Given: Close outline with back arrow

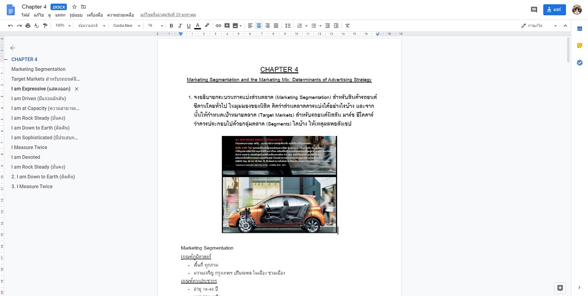Looking at the screenshot, I should [x=13, y=48].
